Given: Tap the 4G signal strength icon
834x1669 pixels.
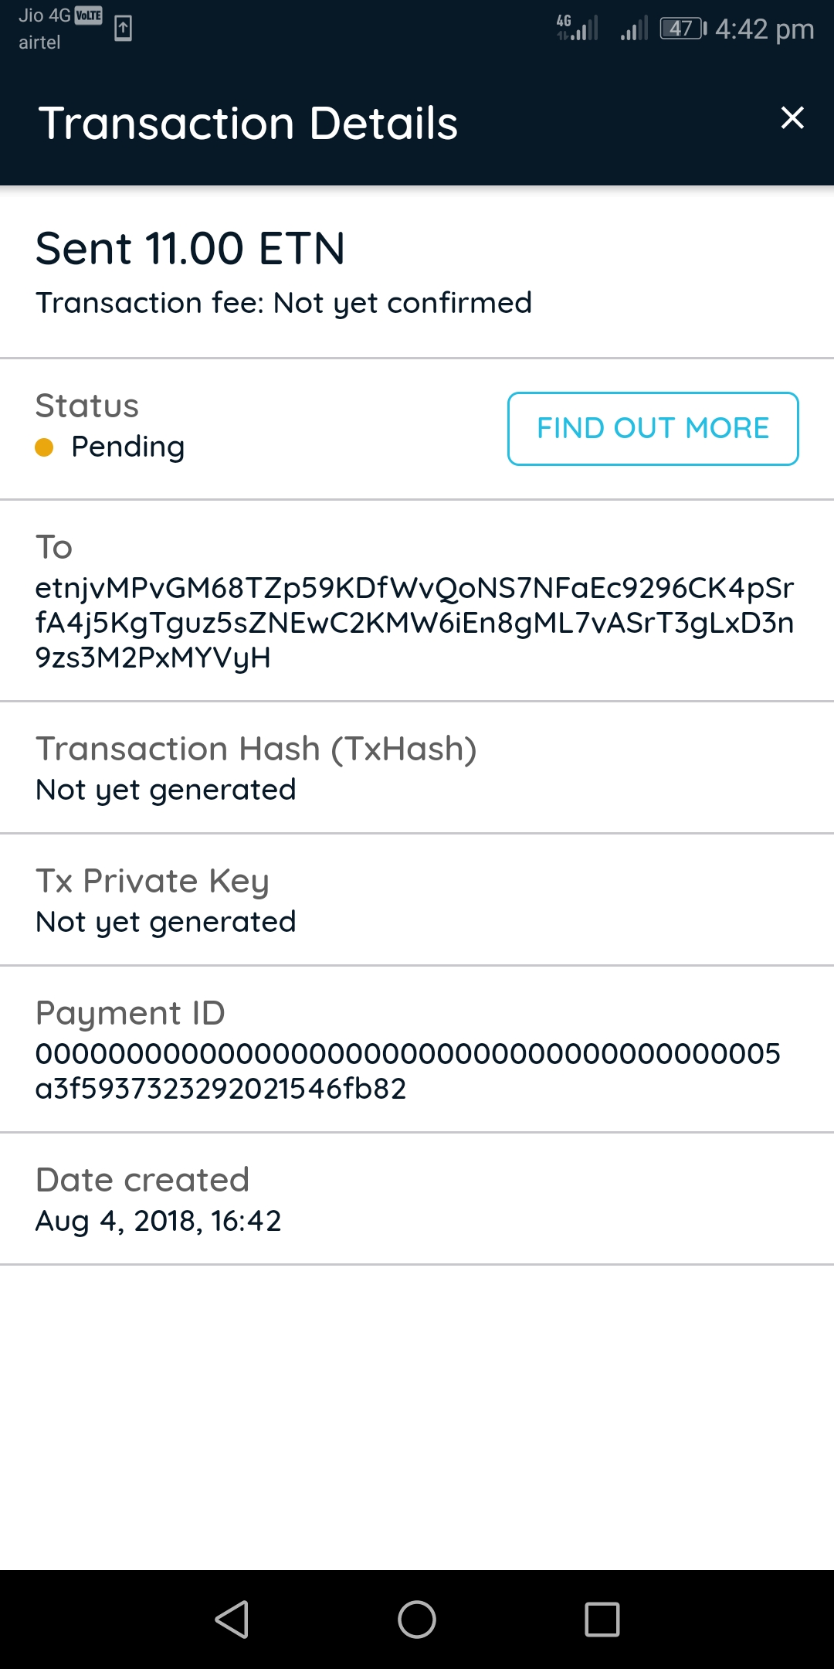Looking at the screenshot, I should pos(578,28).
